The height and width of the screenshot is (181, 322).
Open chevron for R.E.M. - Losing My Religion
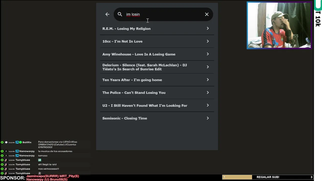[x=208, y=28]
